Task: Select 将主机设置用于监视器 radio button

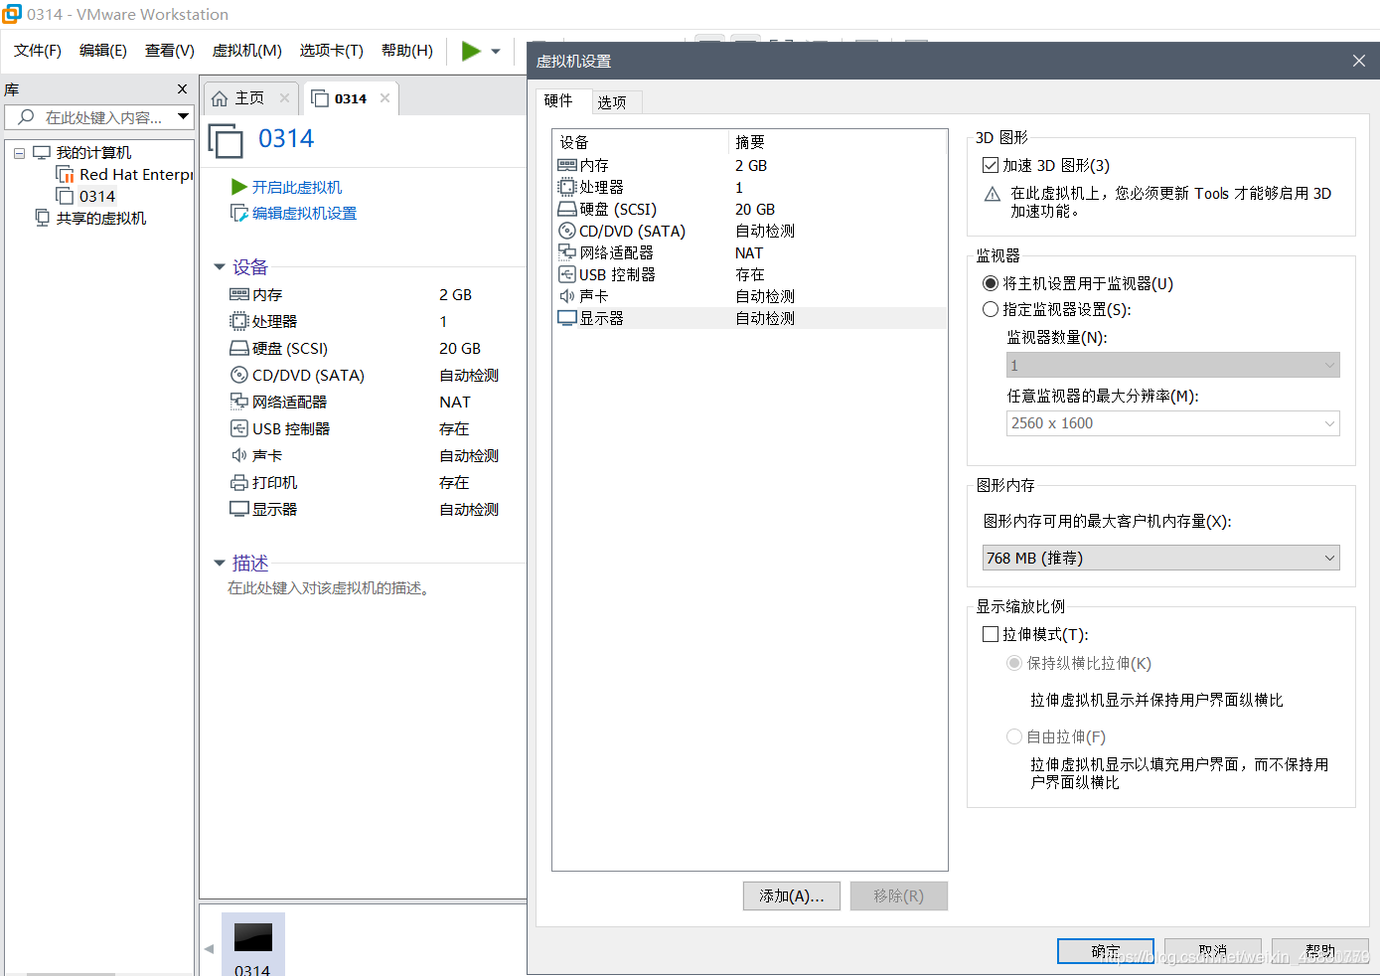Action: pos(991,283)
